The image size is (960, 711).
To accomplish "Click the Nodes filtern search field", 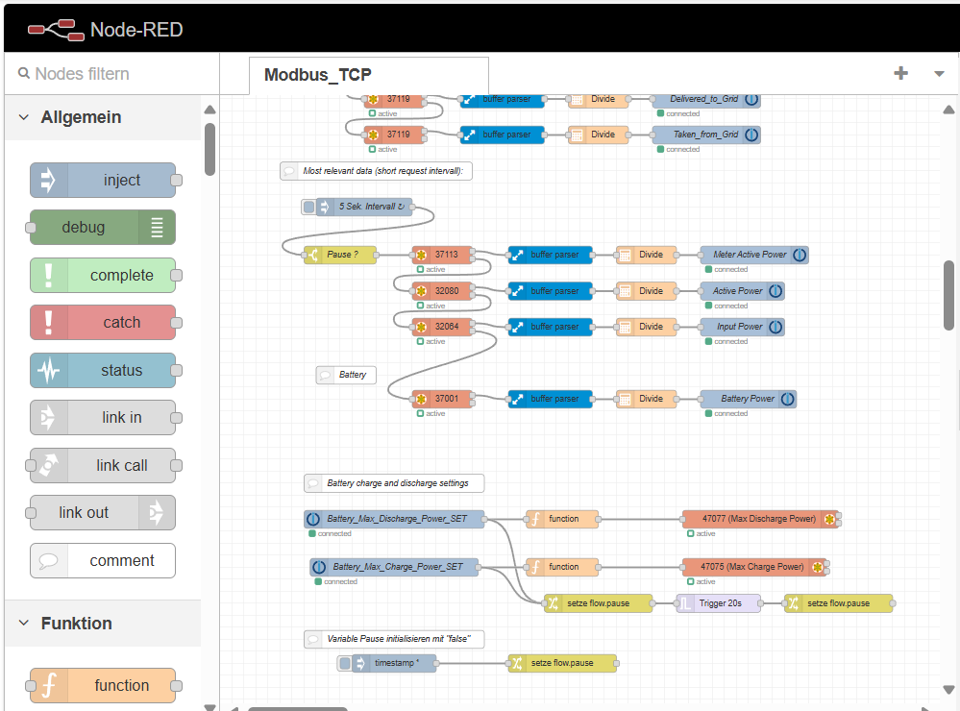I will click(112, 73).
